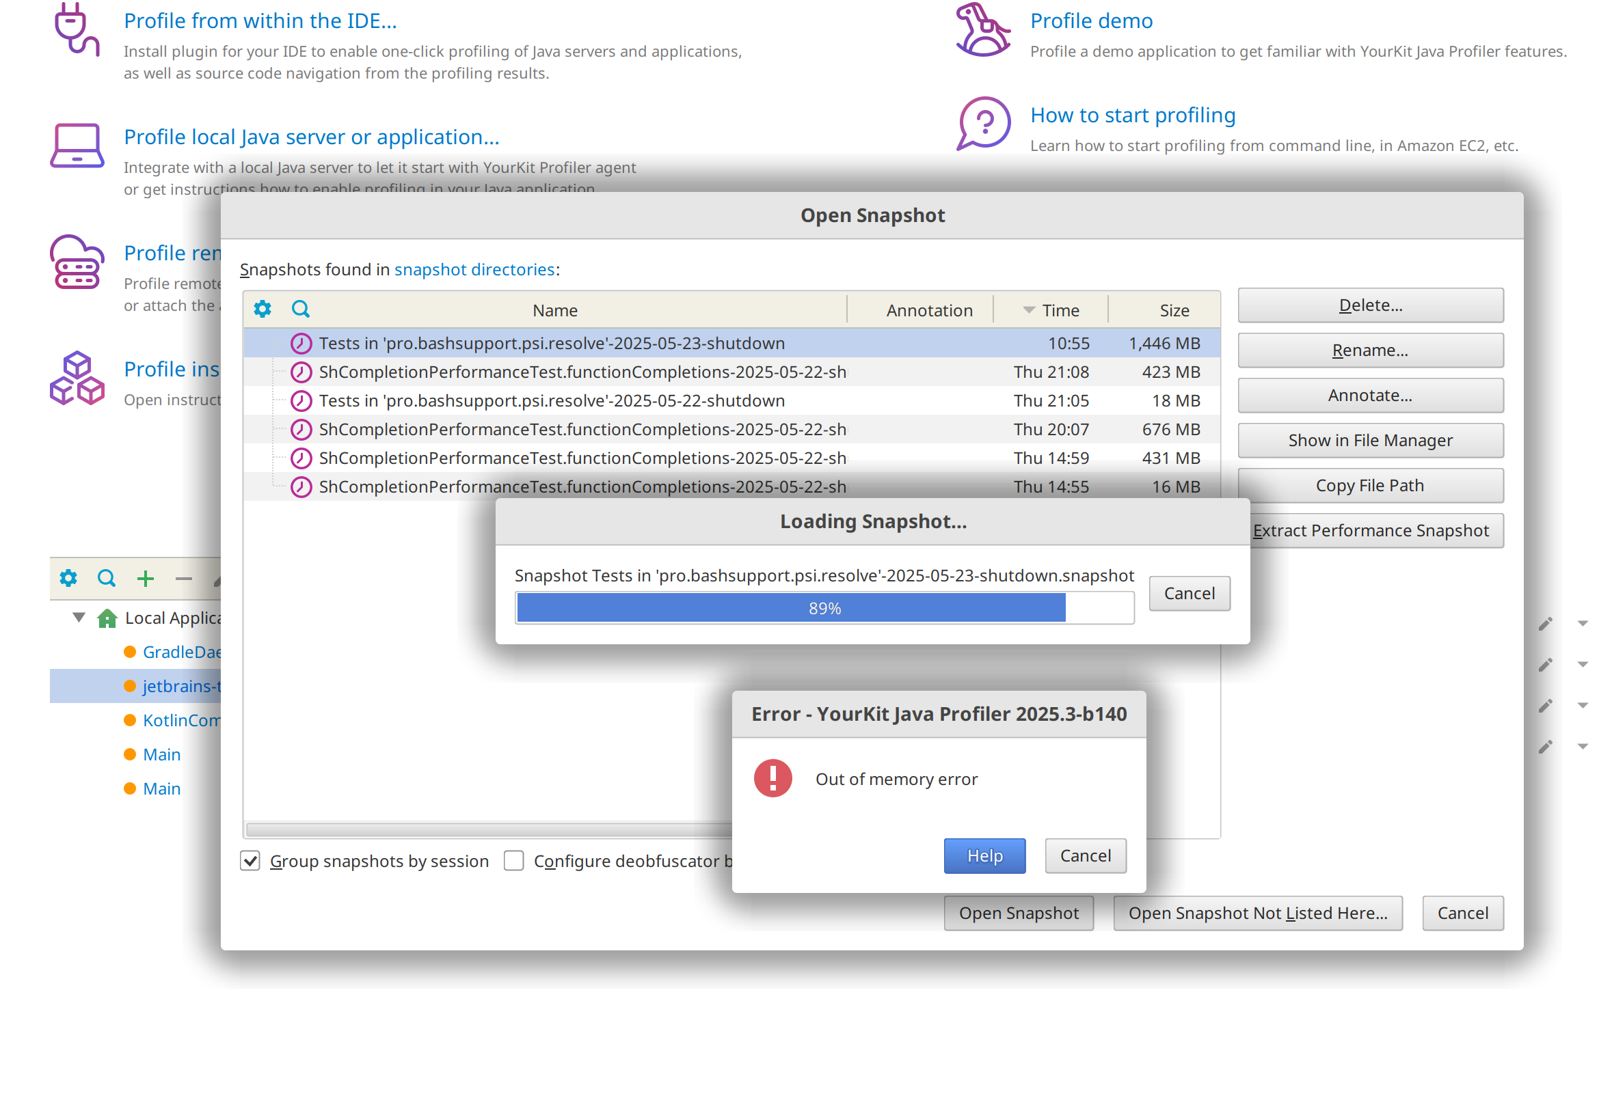Open the topmost dropdown arrow at right edge

pos(1583,624)
